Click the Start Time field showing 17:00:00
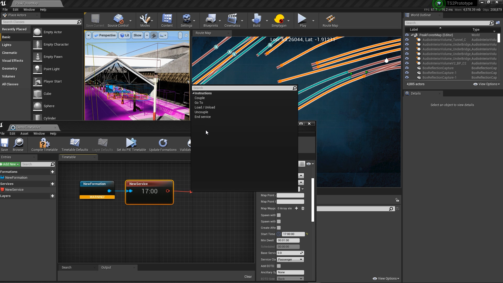The image size is (503, 283). pyautogui.click(x=293, y=234)
